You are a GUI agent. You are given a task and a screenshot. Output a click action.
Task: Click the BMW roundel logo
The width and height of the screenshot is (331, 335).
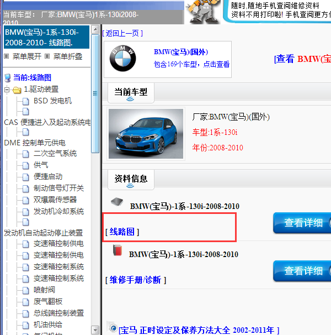coord(122,59)
